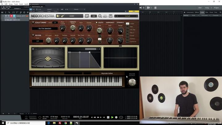Click the 300 value field in header
The width and height of the screenshot is (222, 125).
94,16
